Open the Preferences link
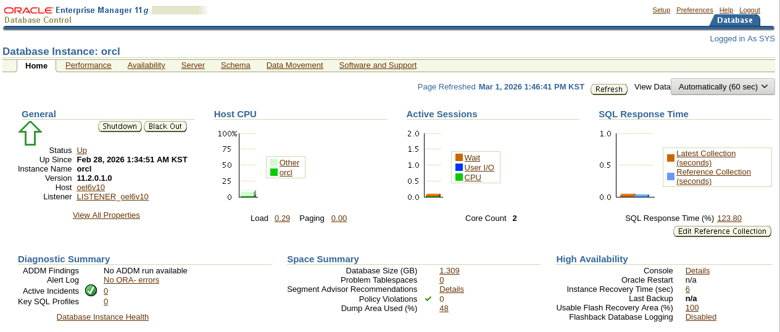 (695, 10)
